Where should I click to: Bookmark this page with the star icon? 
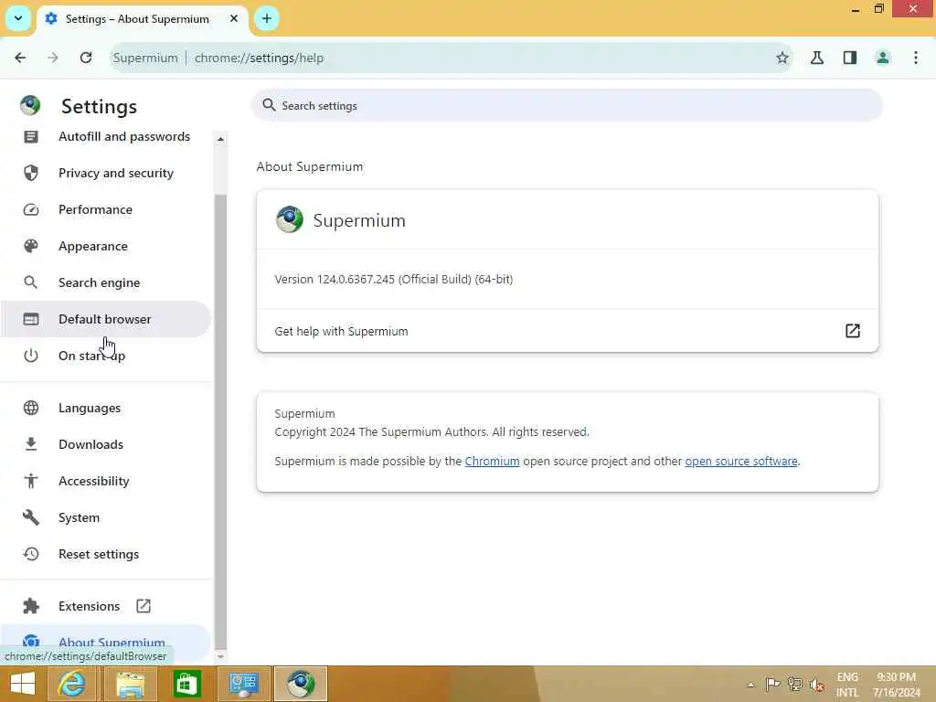(782, 58)
